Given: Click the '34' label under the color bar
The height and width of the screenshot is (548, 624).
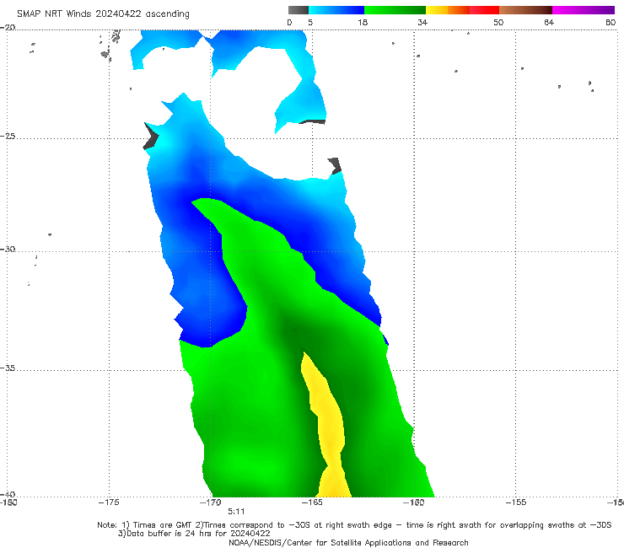Looking at the screenshot, I should tap(422, 23).
